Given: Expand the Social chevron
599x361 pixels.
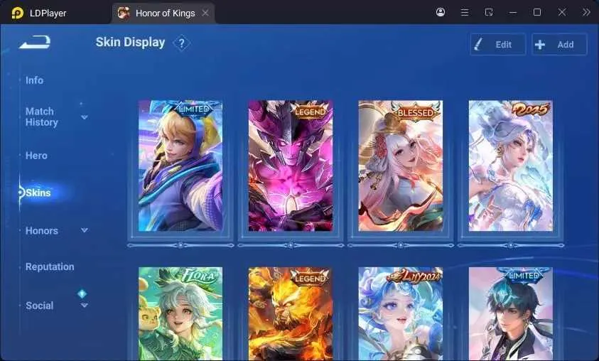Looking at the screenshot, I should click(x=85, y=306).
